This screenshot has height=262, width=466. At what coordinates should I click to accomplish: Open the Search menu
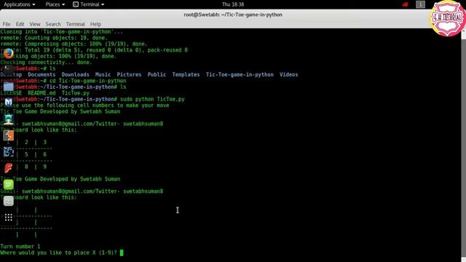click(x=53, y=24)
